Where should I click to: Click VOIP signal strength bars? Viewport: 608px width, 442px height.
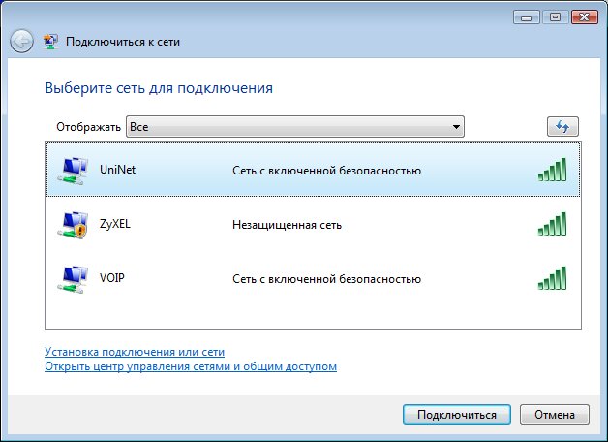tap(552, 279)
